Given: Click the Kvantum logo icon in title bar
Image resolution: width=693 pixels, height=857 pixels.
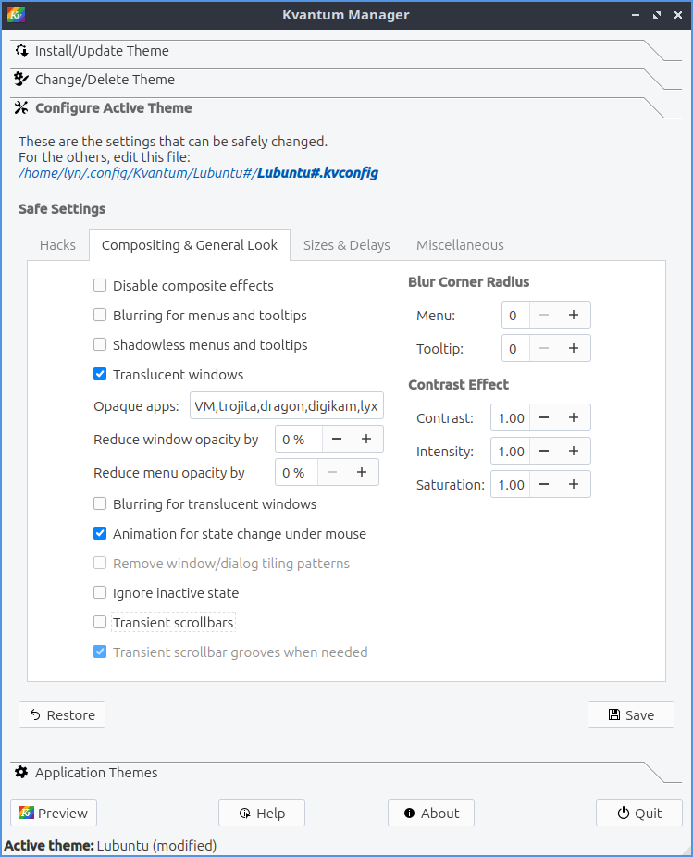Looking at the screenshot, I should point(16,15).
